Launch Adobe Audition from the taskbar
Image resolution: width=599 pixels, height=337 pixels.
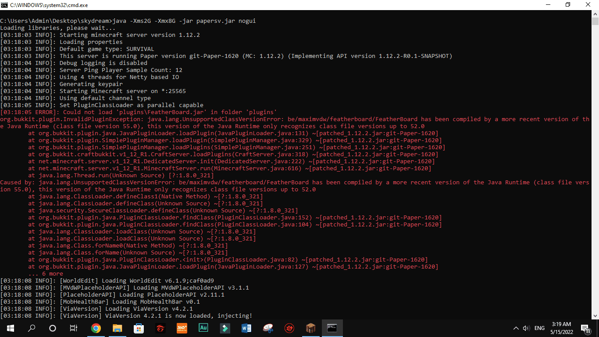point(203,328)
